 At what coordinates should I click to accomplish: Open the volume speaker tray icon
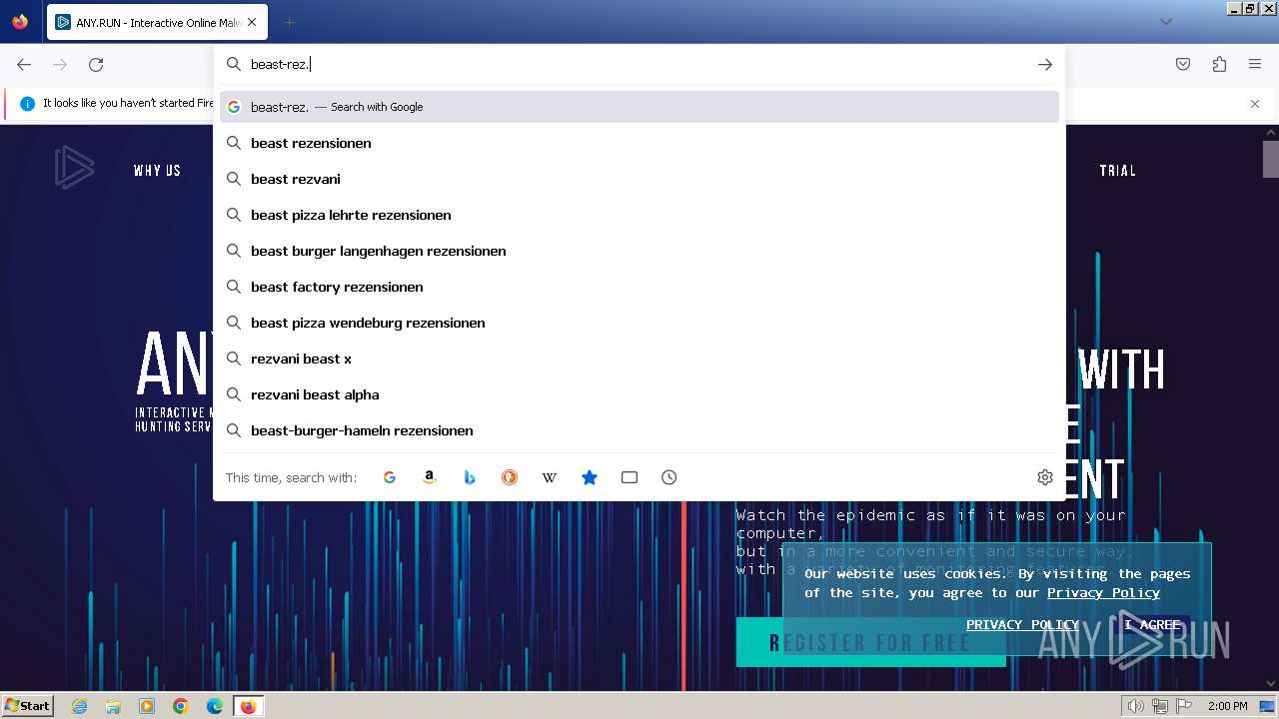point(1135,706)
